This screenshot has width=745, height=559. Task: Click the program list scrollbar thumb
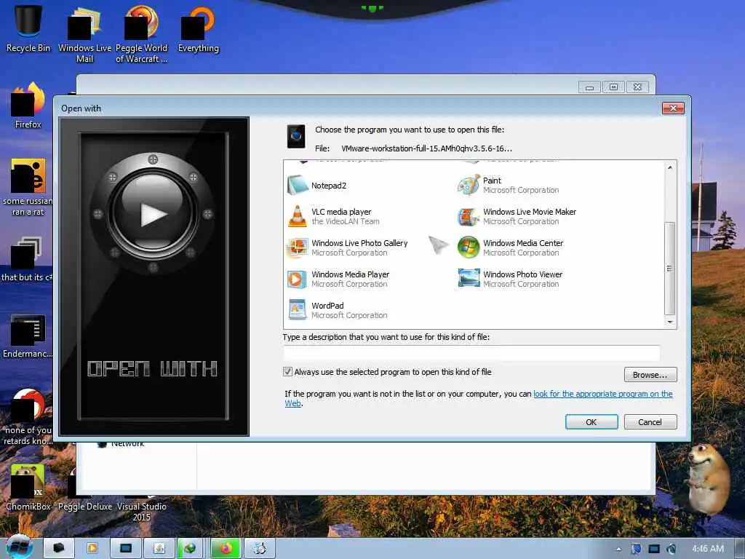670,269
